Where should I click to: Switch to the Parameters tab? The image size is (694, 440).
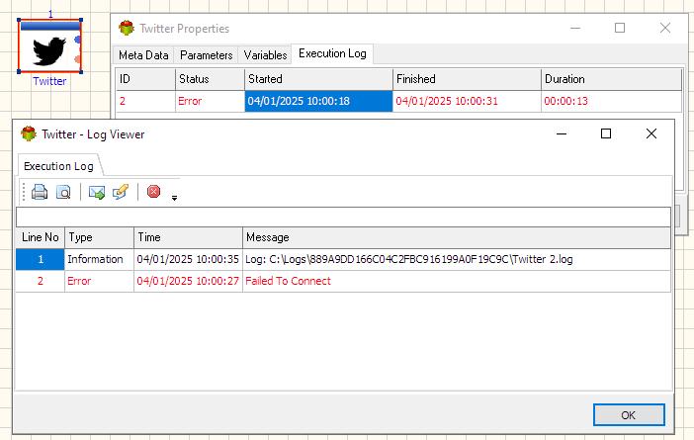pyautogui.click(x=207, y=55)
